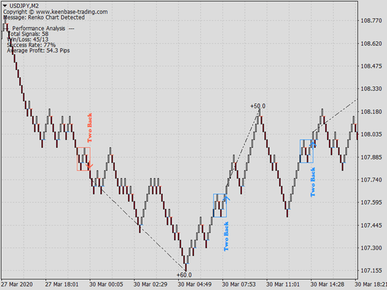Click the Performance Analysis heading
Screen dimensions: 387x290
tap(39, 28)
